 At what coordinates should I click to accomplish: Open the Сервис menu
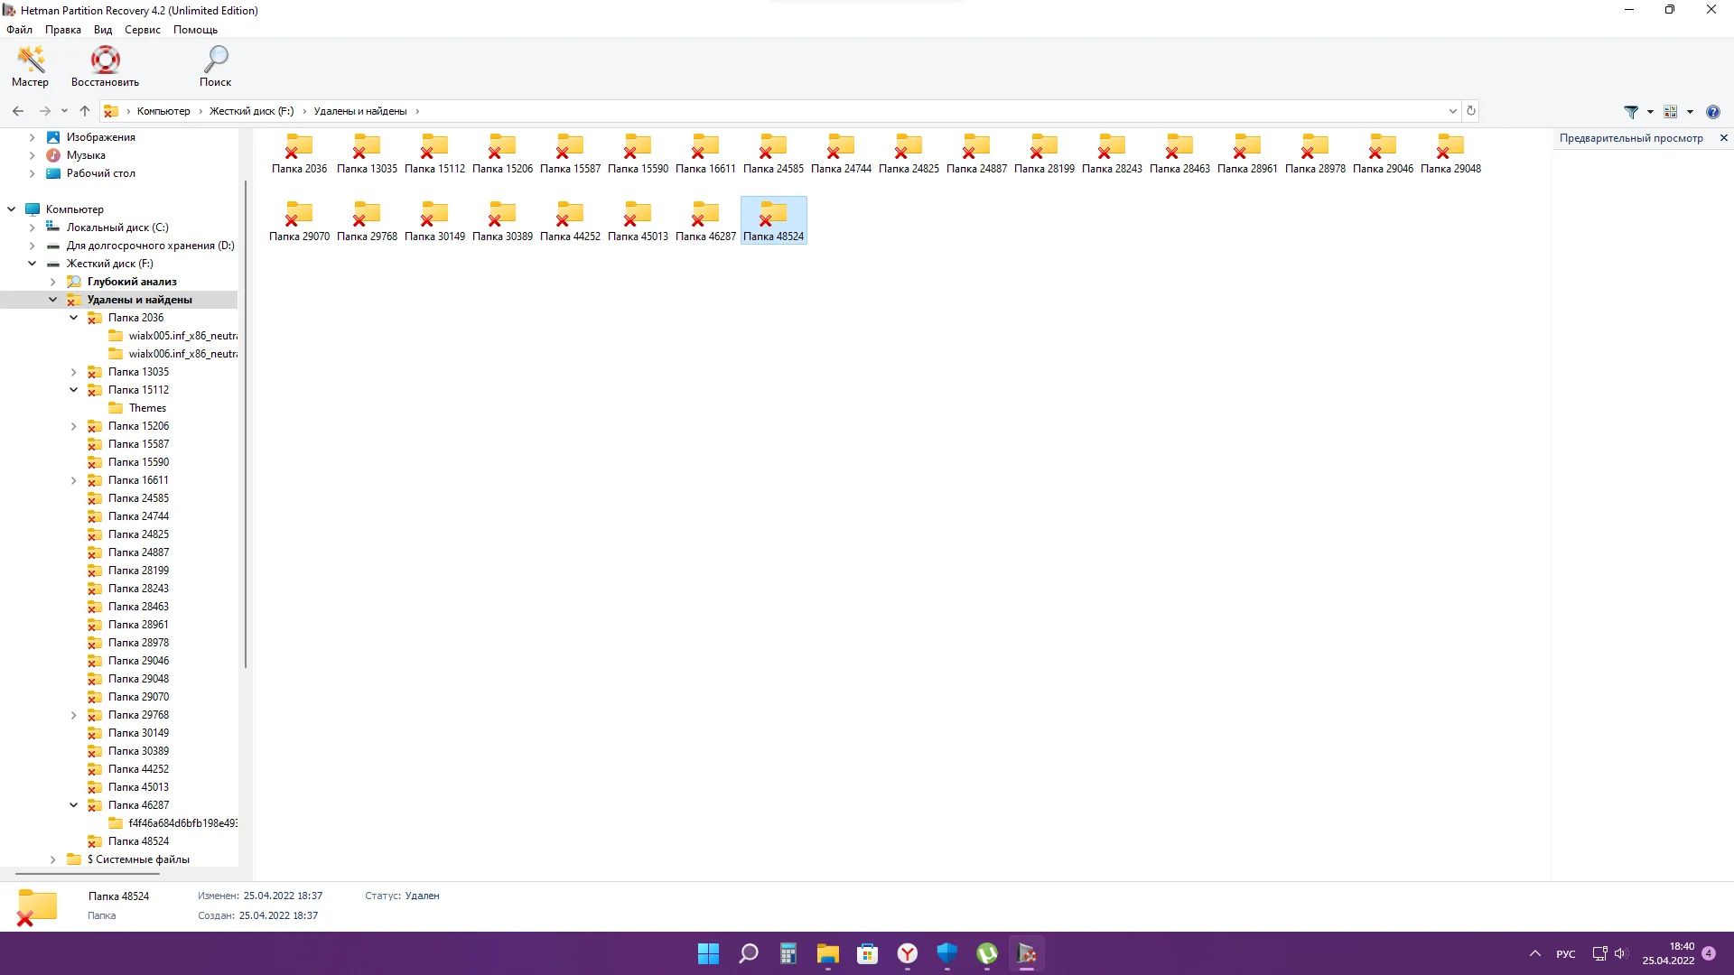coord(142,30)
